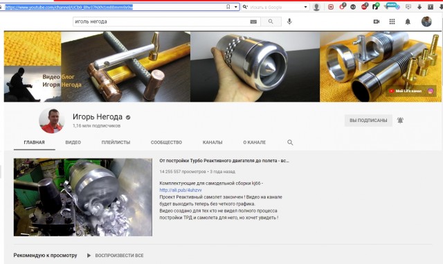The height and width of the screenshot is (264, 443).
Task: Click the dark round code extension icon
Action: [x=353, y=7]
